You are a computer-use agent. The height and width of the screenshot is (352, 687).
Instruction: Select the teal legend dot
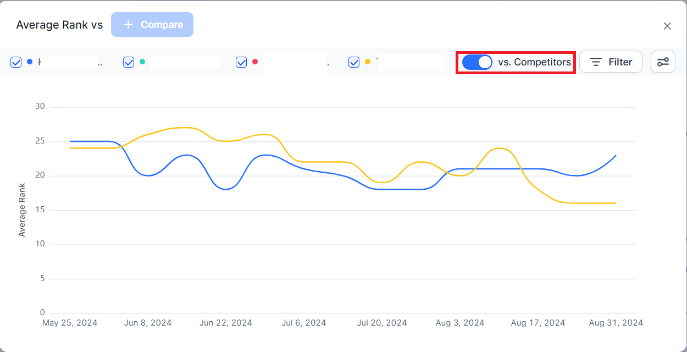click(142, 62)
